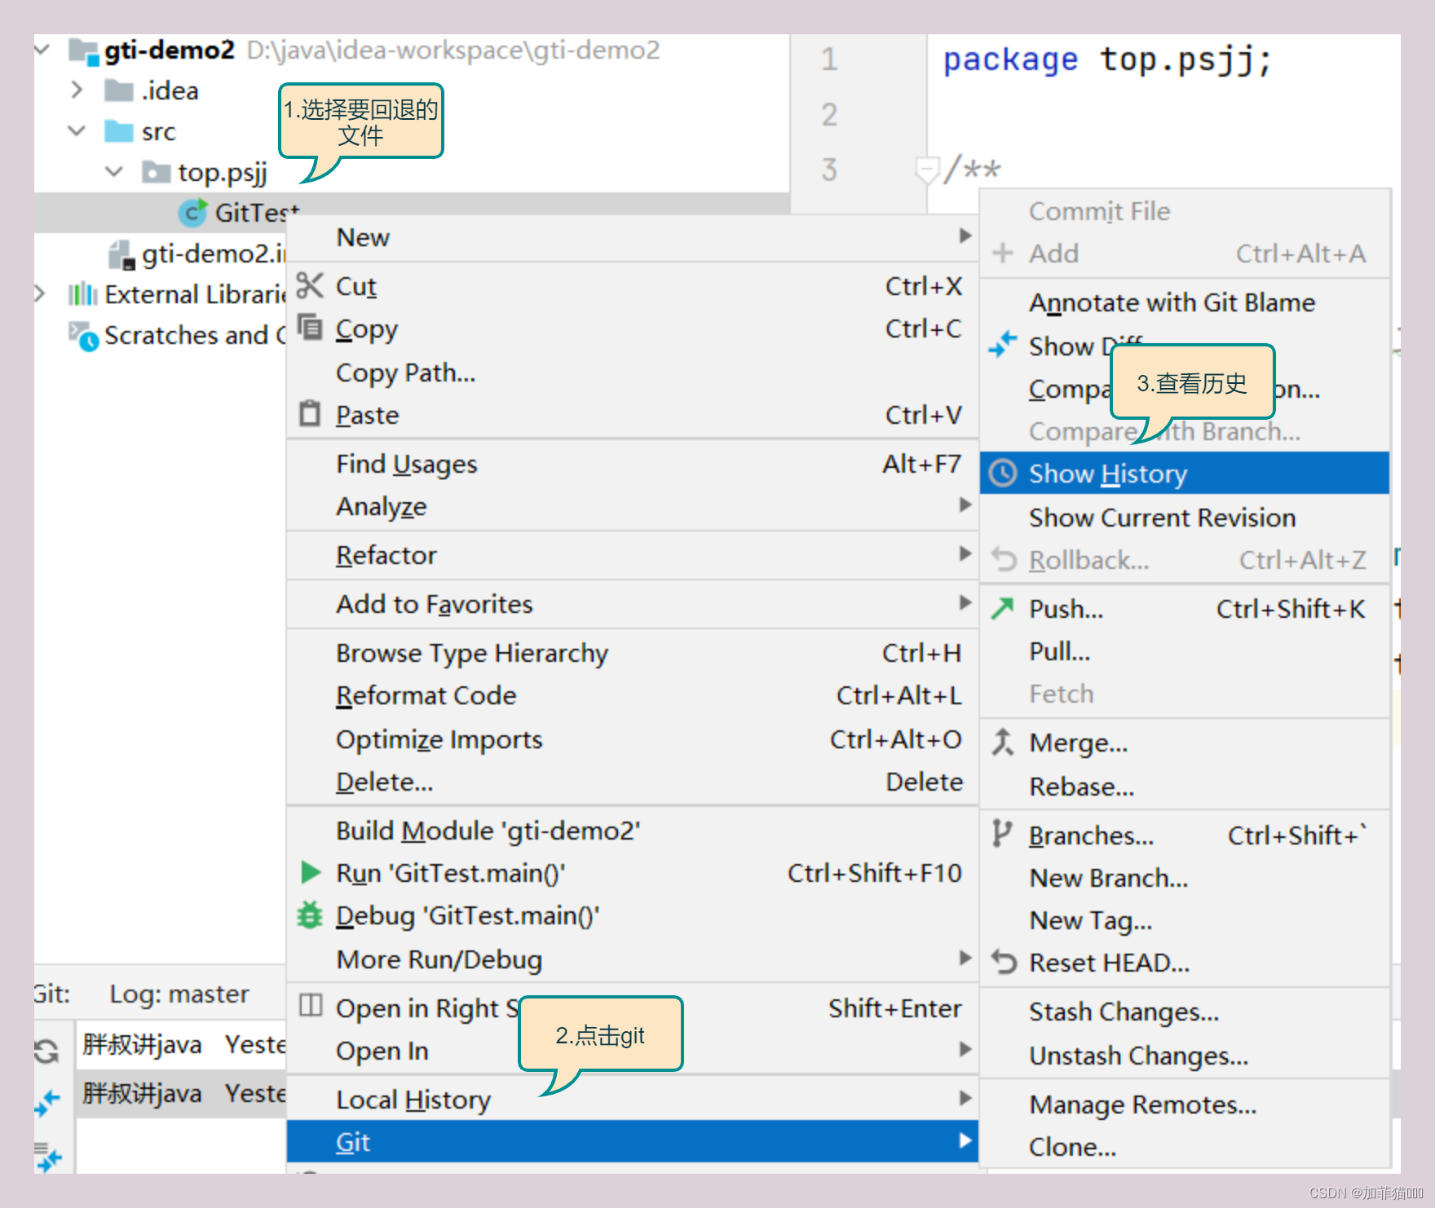Screen dimensions: 1435x1208
Task: Click the package top.psjj code line
Action: [1106, 60]
